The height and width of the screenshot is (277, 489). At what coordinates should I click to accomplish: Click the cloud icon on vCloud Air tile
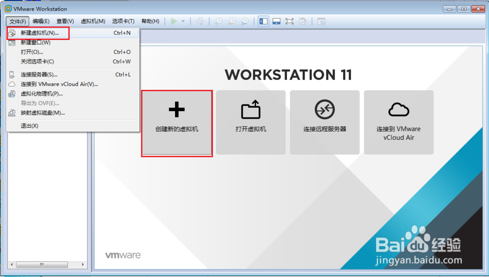tap(399, 109)
